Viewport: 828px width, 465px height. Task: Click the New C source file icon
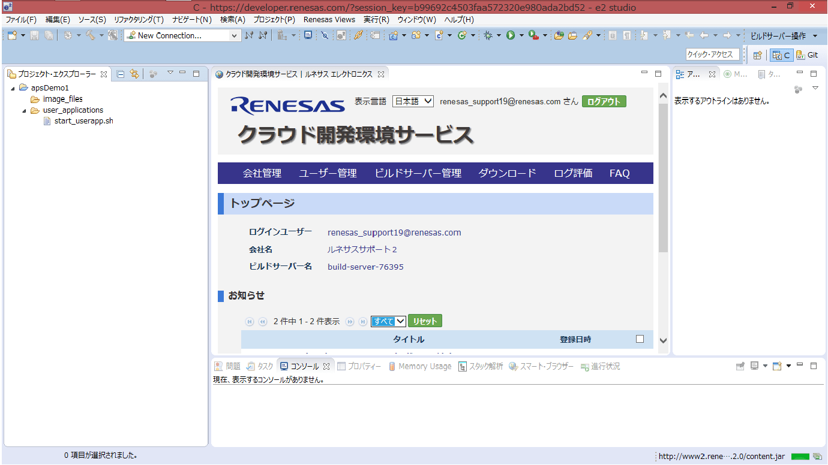439,35
